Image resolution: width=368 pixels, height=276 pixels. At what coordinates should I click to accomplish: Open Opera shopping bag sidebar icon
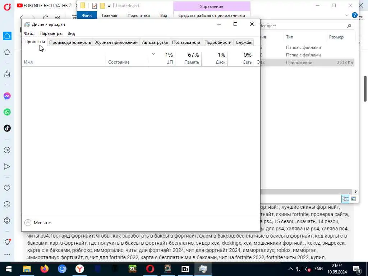(x=7, y=74)
